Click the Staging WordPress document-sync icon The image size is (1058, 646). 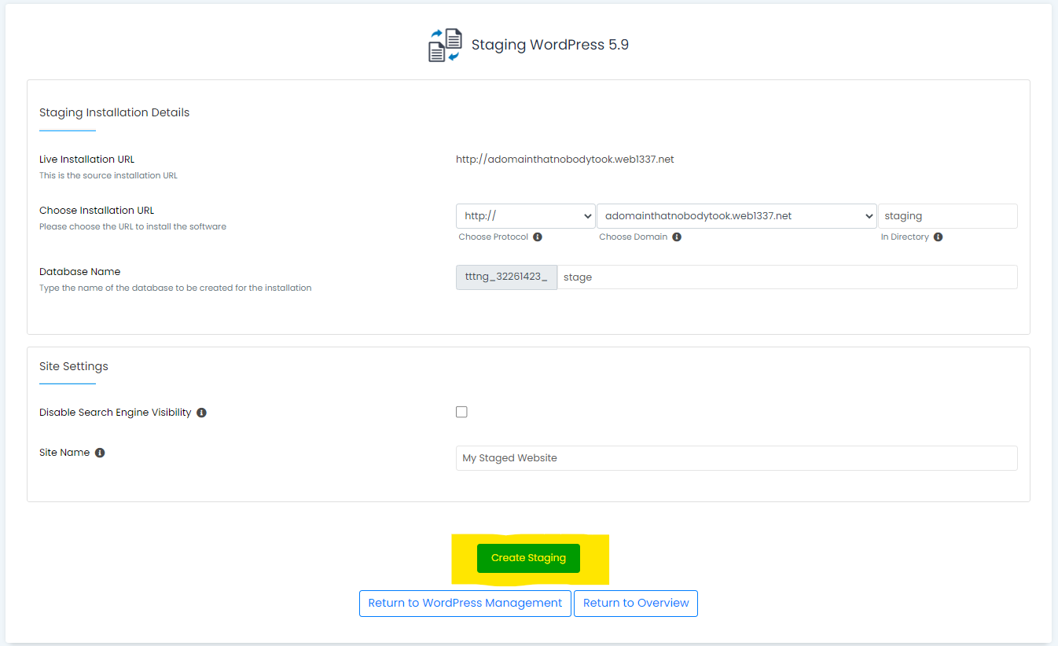pyautogui.click(x=445, y=45)
